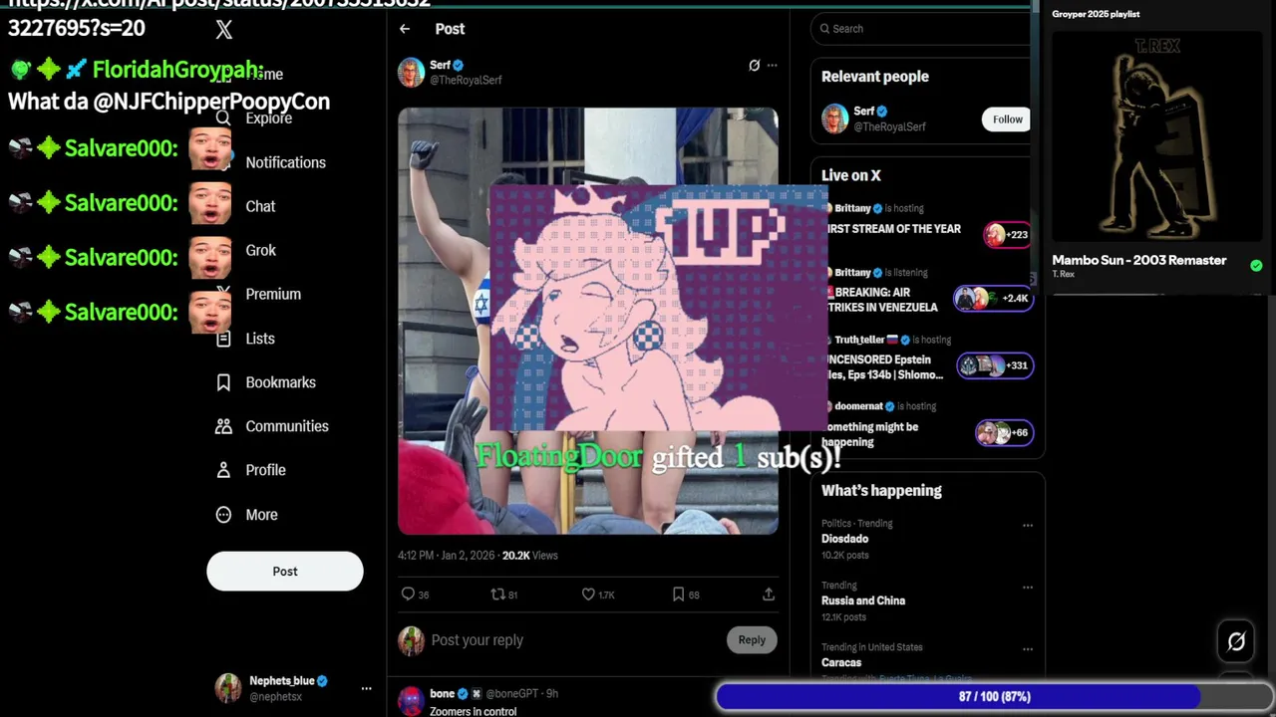Image resolution: width=1276 pixels, height=717 pixels.
Task: Open Bookmarks in sidebar
Action: [x=280, y=382]
